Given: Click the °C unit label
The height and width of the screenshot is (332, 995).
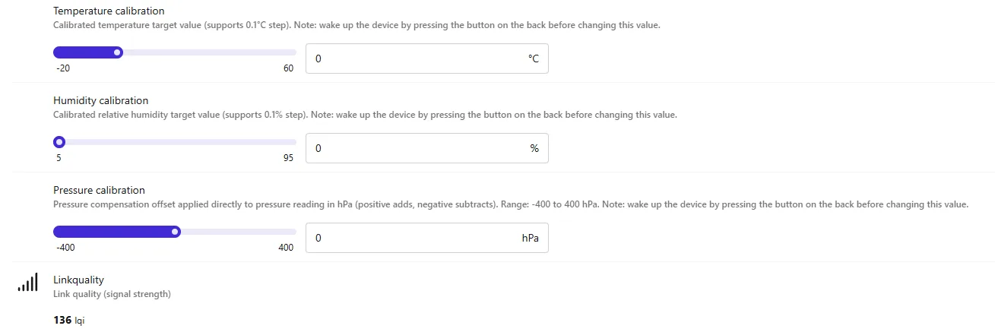Looking at the screenshot, I should coord(533,58).
